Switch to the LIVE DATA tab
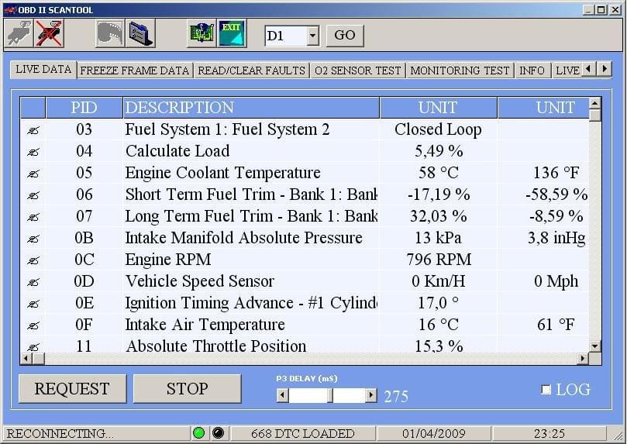This screenshot has height=444, width=627. (43, 69)
